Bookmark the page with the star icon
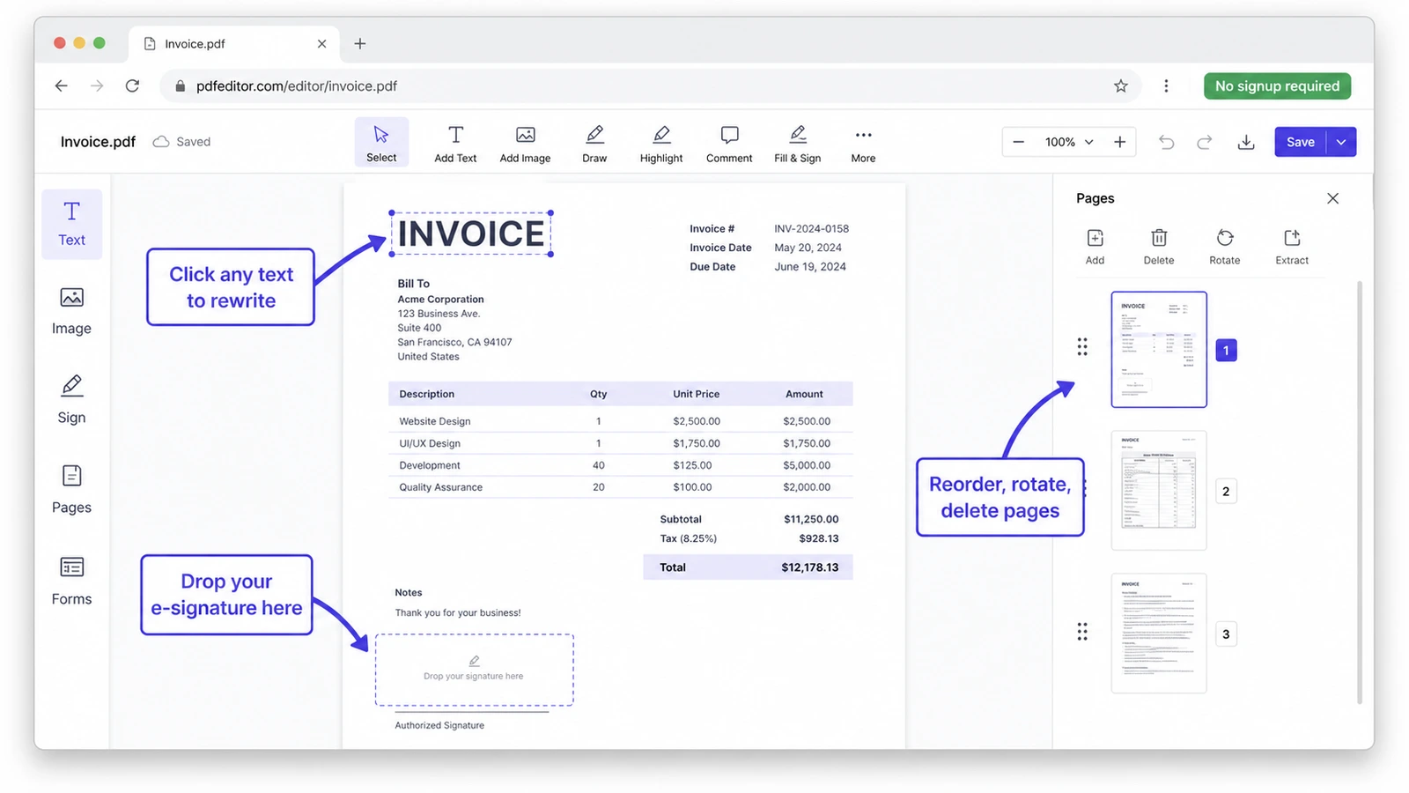 pos(1120,86)
